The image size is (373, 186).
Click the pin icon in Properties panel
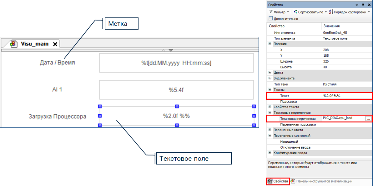(x=363, y=5)
